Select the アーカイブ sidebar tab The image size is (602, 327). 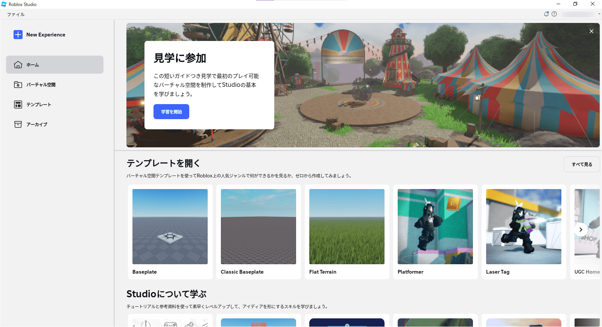pyautogui.click(x=55, y=124)
